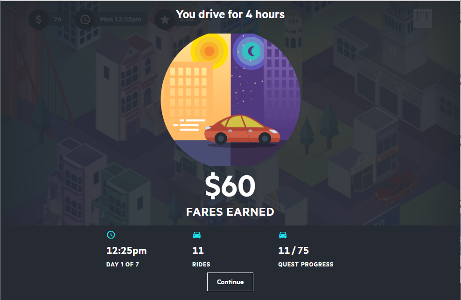Click the sun in the circular illustration
This screenshot has height=300, width=461.
coord(209,51)
